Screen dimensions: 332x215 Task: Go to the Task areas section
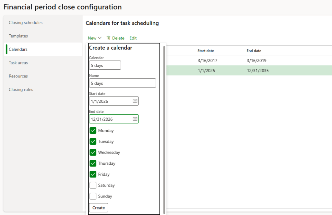pyautogui.click(x=18, y=63)
